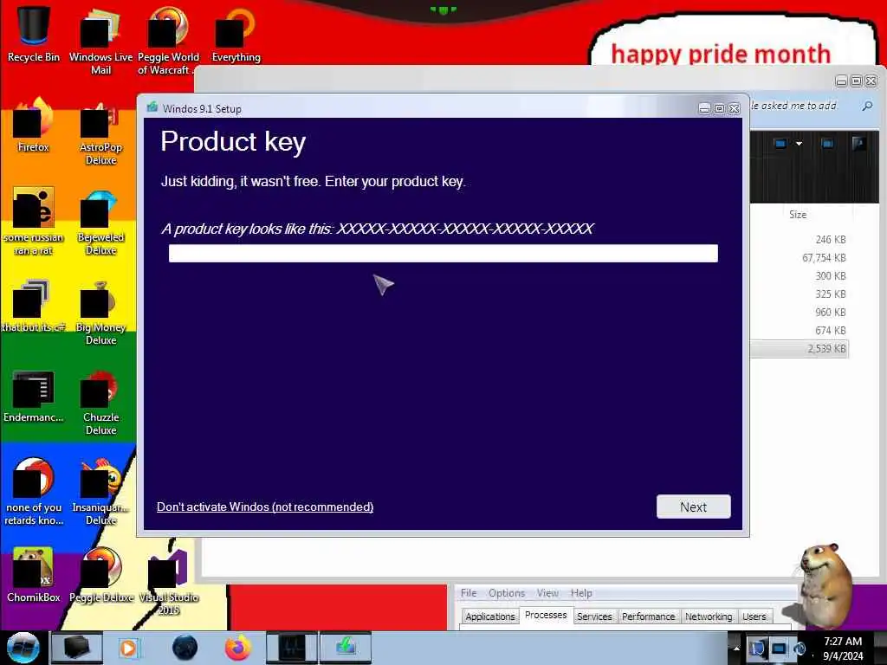The height and width of the screenshot is (665, 887).
Task: Click the black folder taskbar button
Action: [x=77, y=648]
